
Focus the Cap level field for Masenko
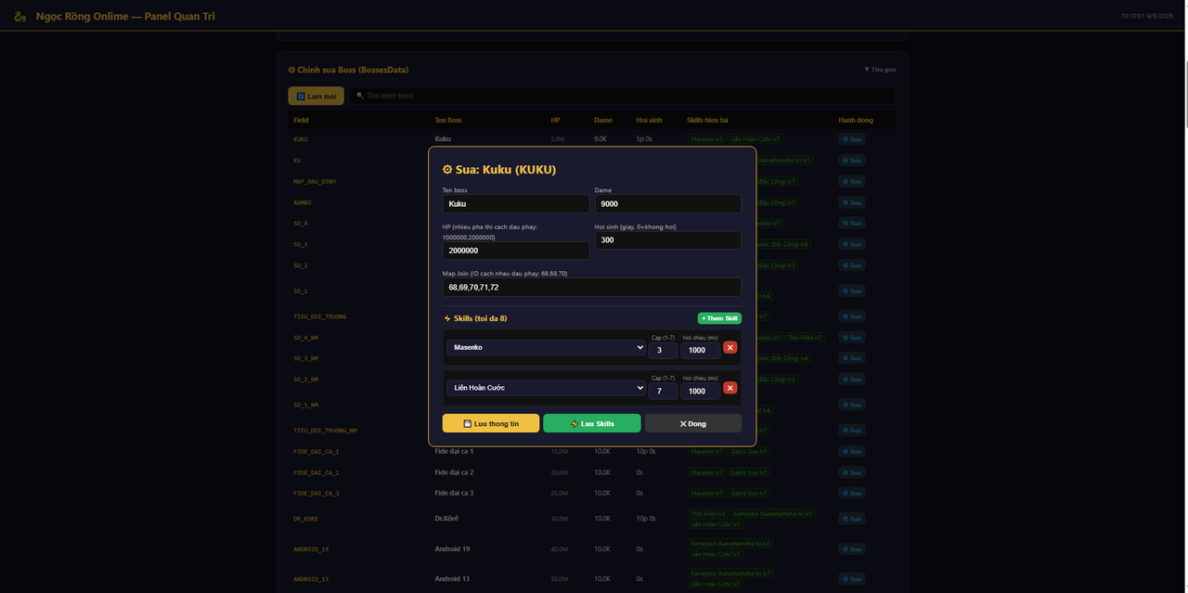[663, 350]
